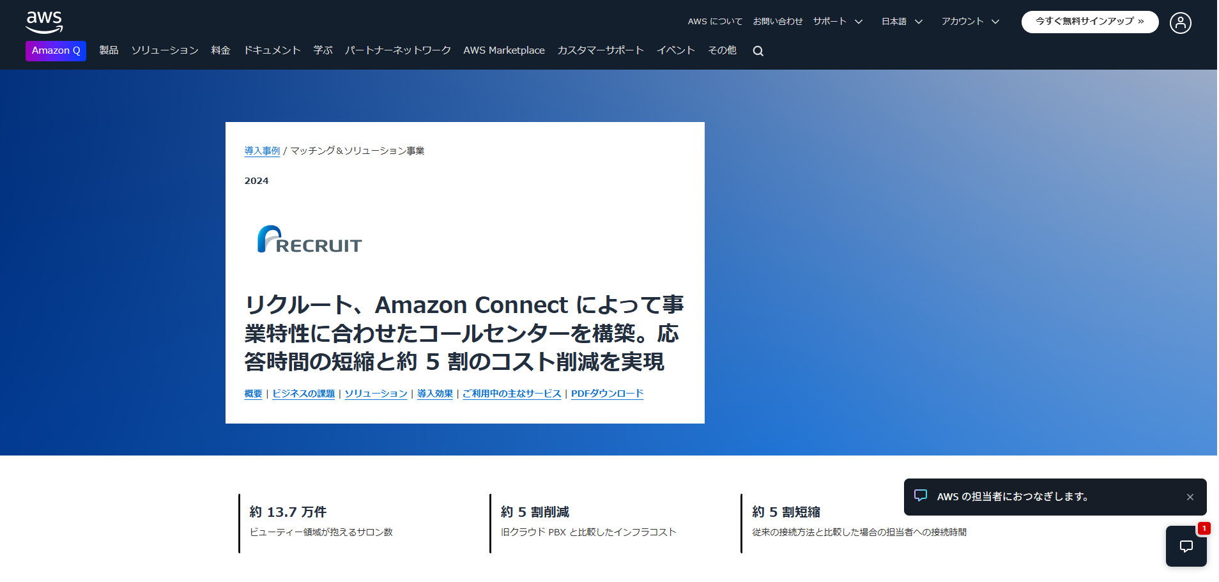Jump to 導入効果 section link

tap(435, 394)
